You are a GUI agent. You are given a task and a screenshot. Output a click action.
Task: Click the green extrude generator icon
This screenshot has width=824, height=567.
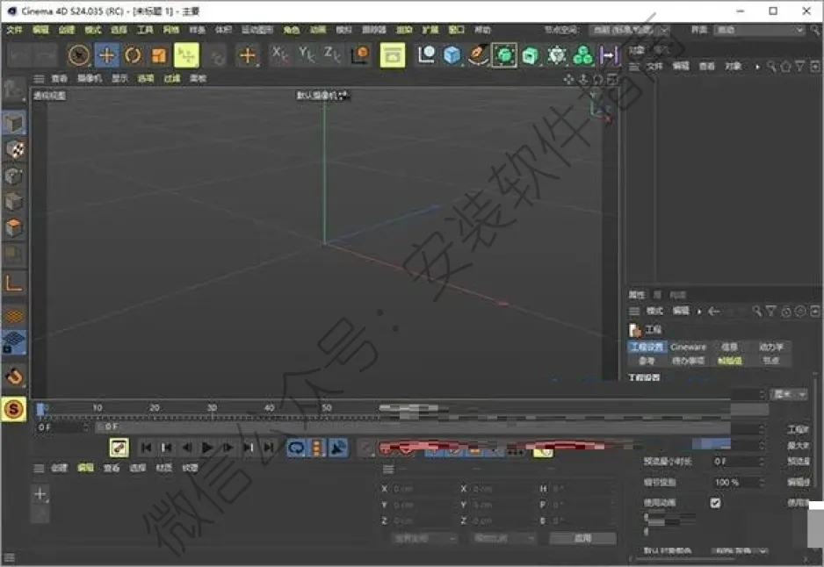(x=531, y=55)
